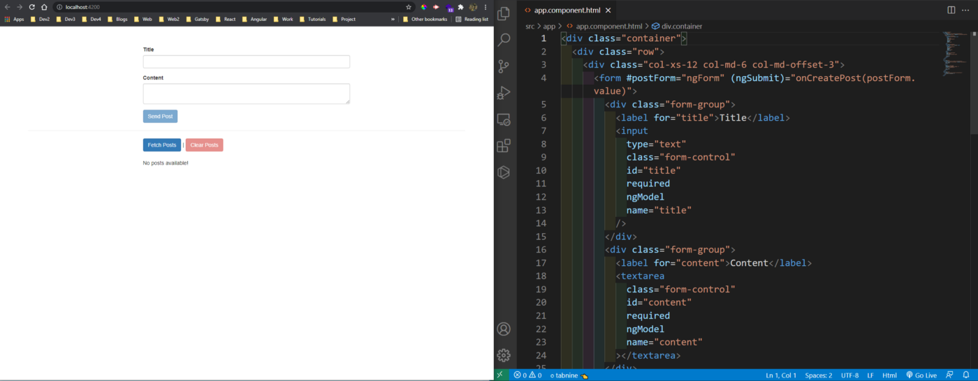Open the Angular bookmark folder
The image size is (978, 381).
(x=254, y=19)
